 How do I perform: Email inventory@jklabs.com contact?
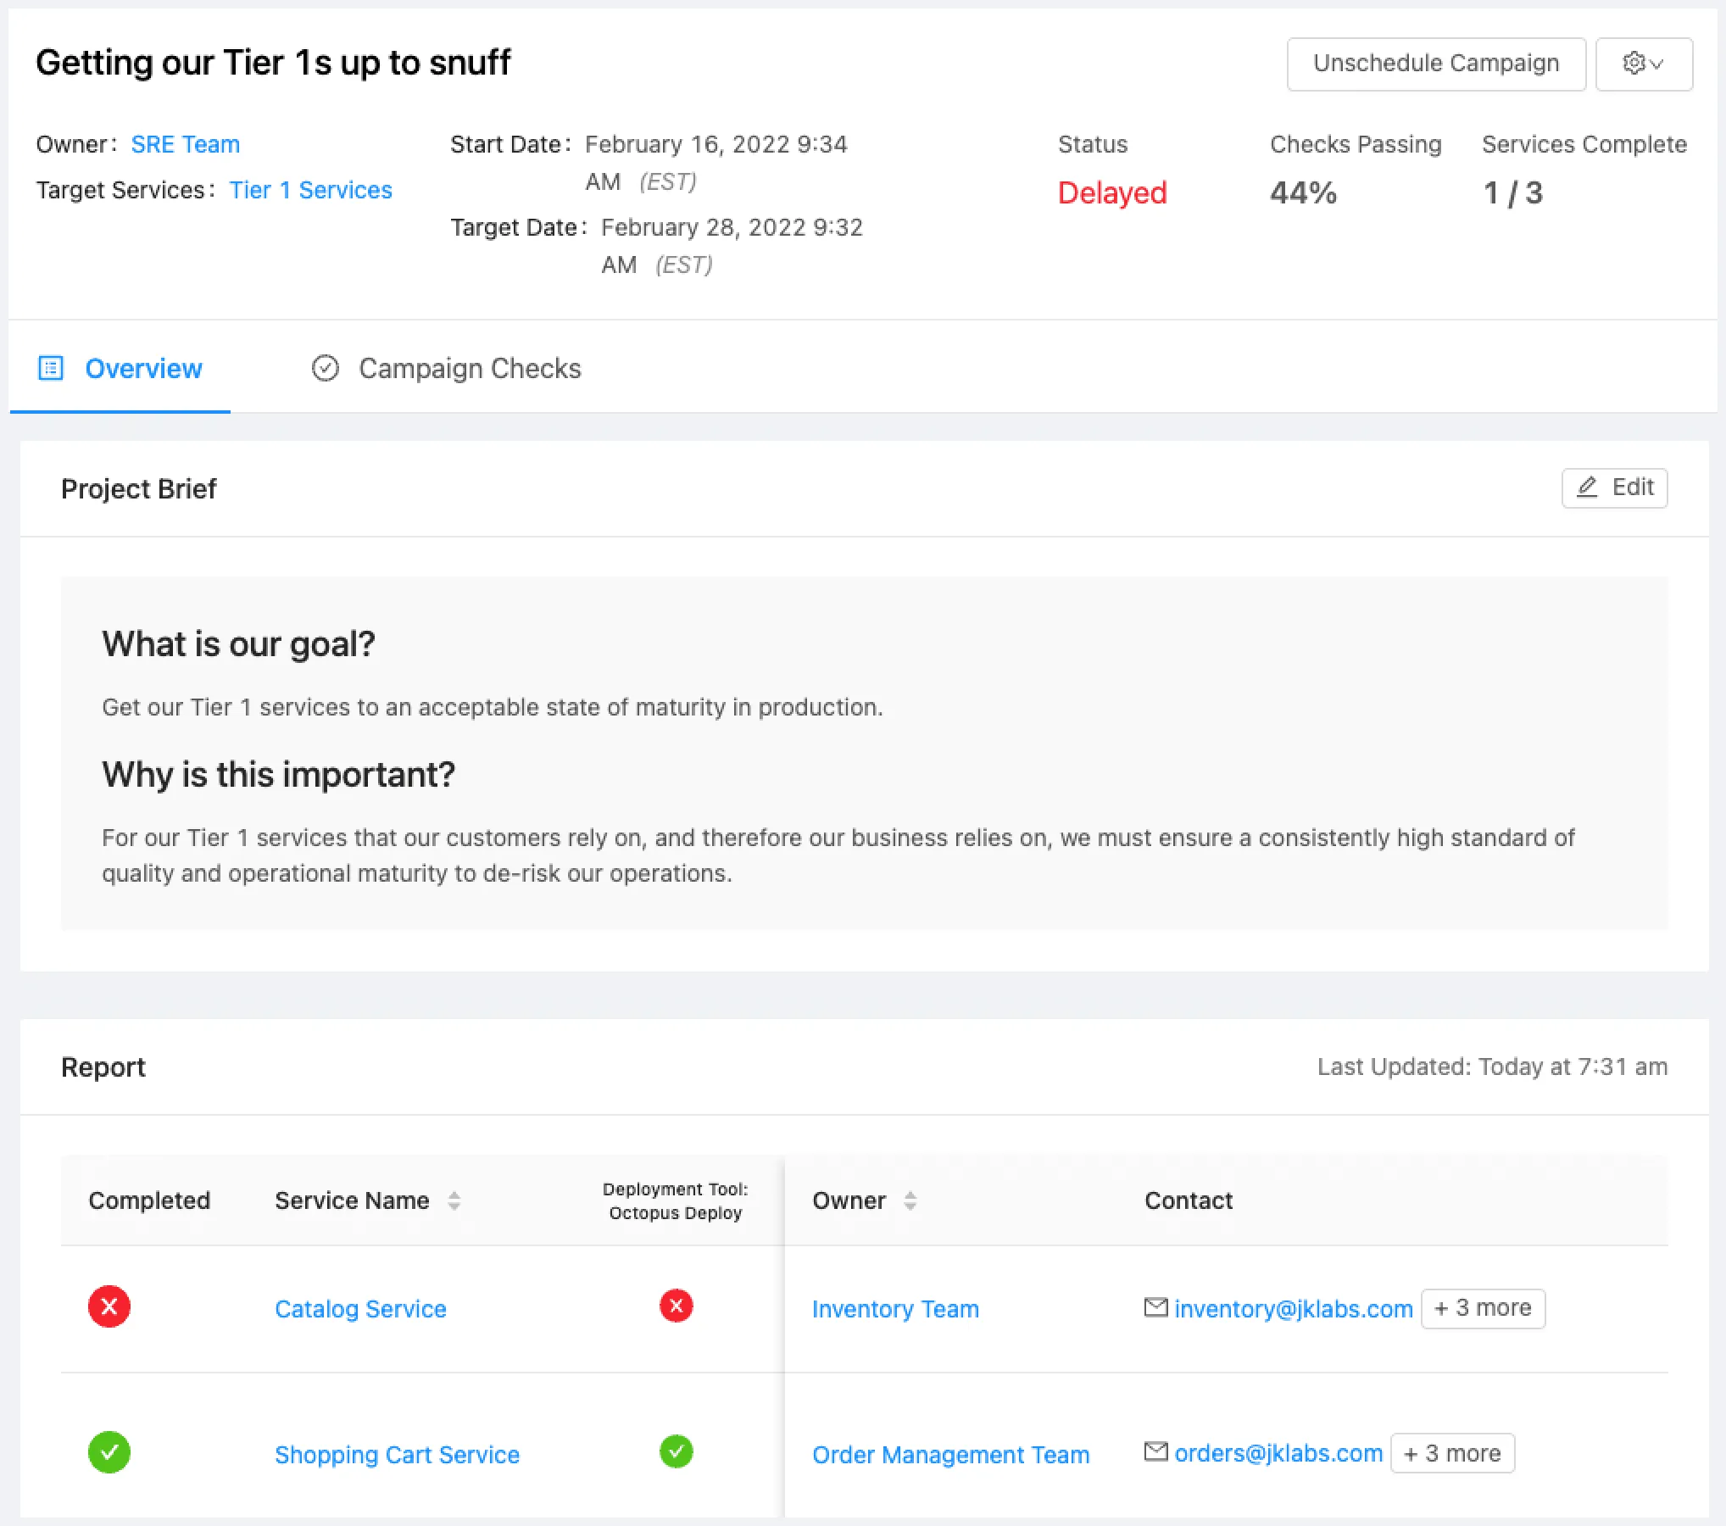(1294, 1309)
